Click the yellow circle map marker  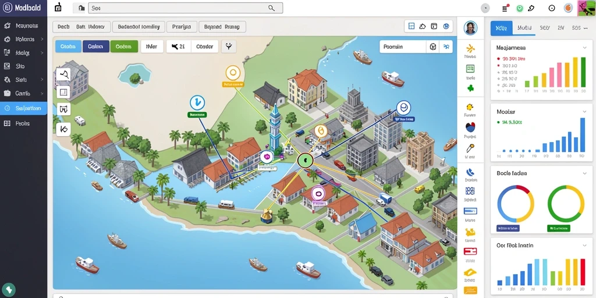pyautogui.click(x=233, y=73)
